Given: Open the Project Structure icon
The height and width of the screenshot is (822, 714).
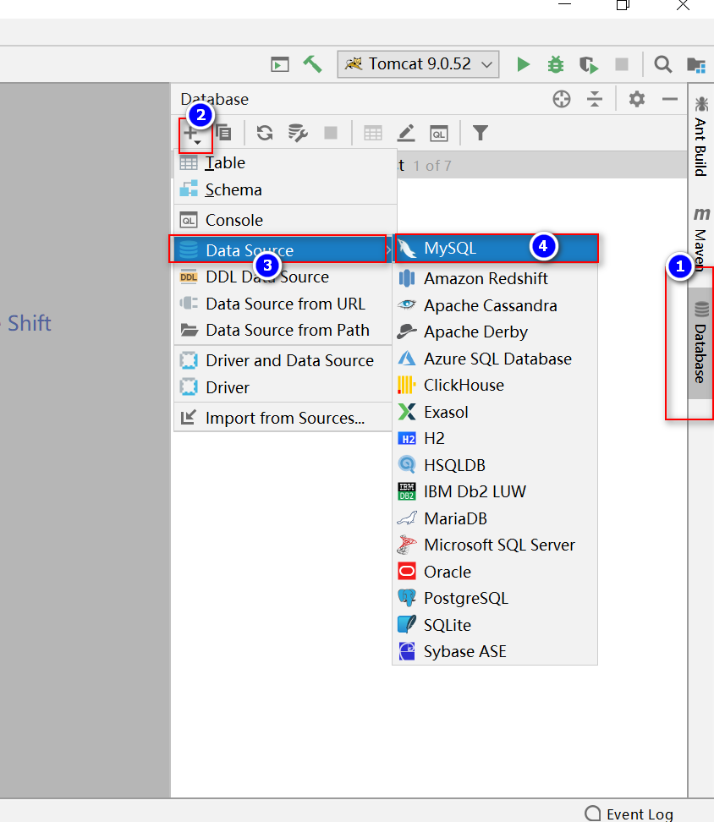Looking at the screenshot, I should (x=696, y=64).
